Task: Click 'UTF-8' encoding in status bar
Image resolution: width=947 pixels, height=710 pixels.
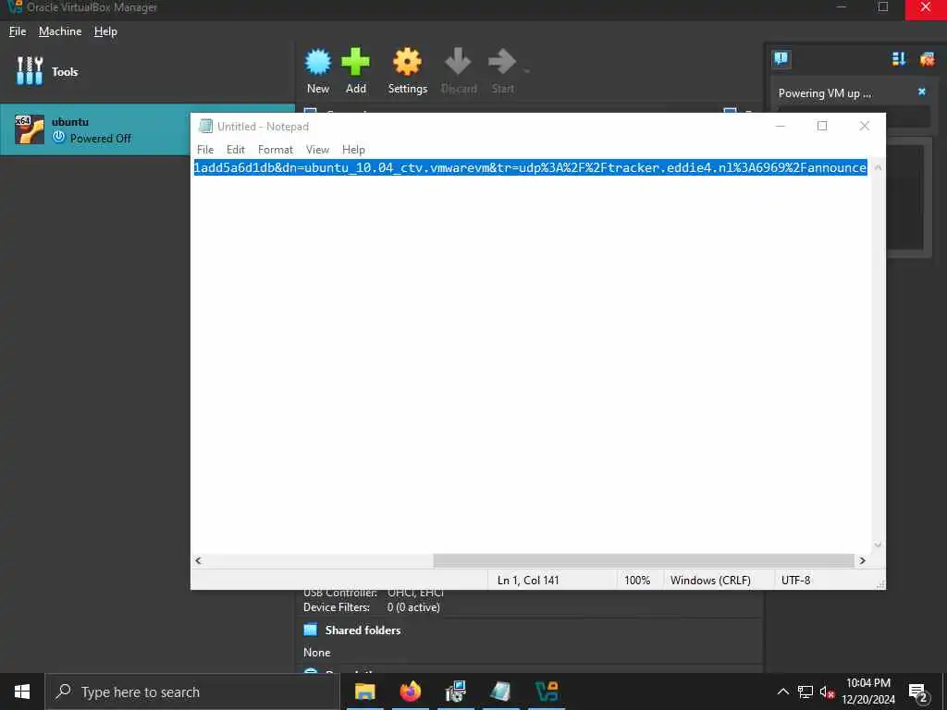Action: [796, 581]
